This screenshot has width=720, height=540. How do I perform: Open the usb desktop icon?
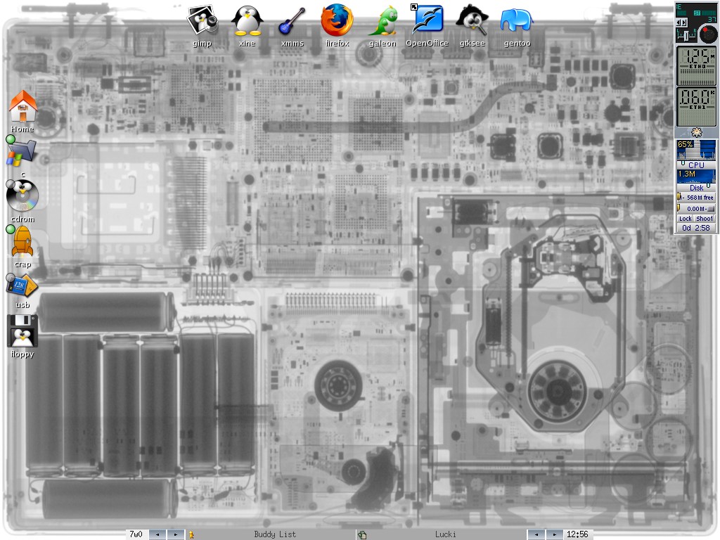point(22,287)
